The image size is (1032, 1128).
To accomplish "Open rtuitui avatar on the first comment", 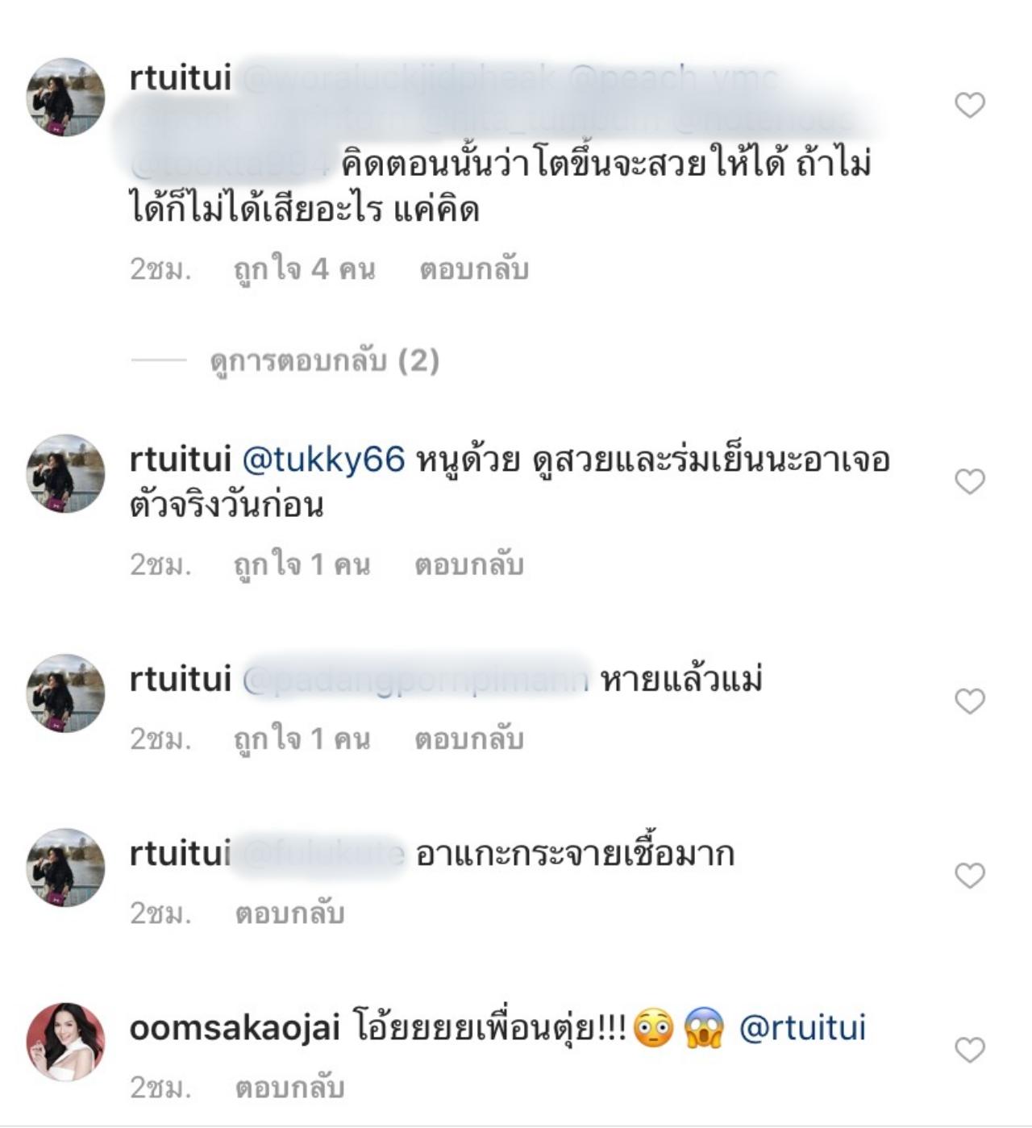I will (66, 97).
